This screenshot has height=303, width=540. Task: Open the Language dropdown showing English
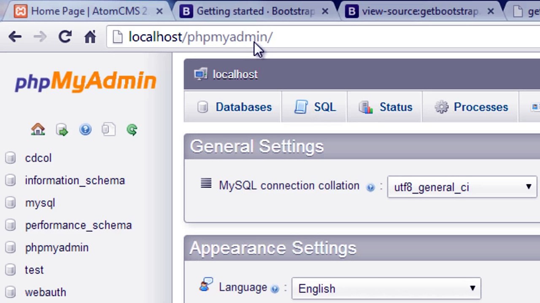pyautogui.click(x=386, y=289)
